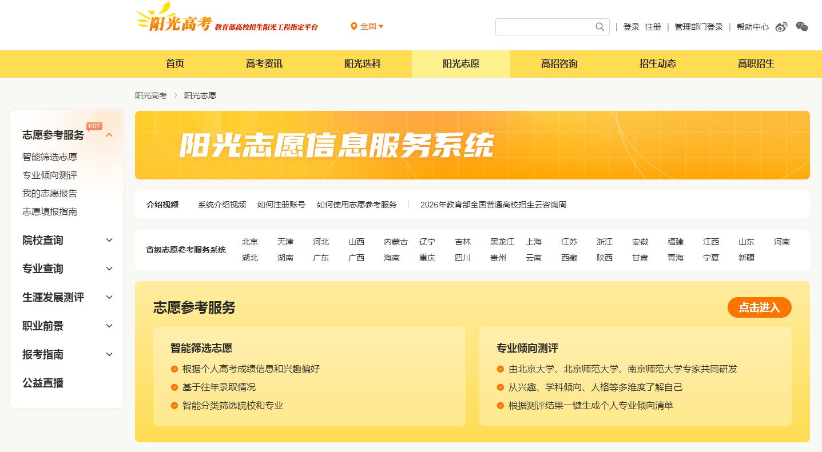This screenshot has height=452, width=822.
Task: Select the 宁夏 province link
Action: pos(711,258)
